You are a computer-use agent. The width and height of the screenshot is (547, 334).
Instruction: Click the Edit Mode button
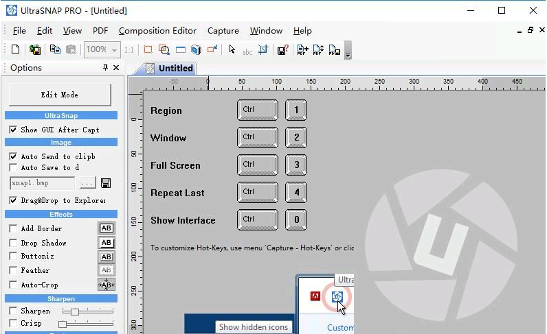[60, 95]
